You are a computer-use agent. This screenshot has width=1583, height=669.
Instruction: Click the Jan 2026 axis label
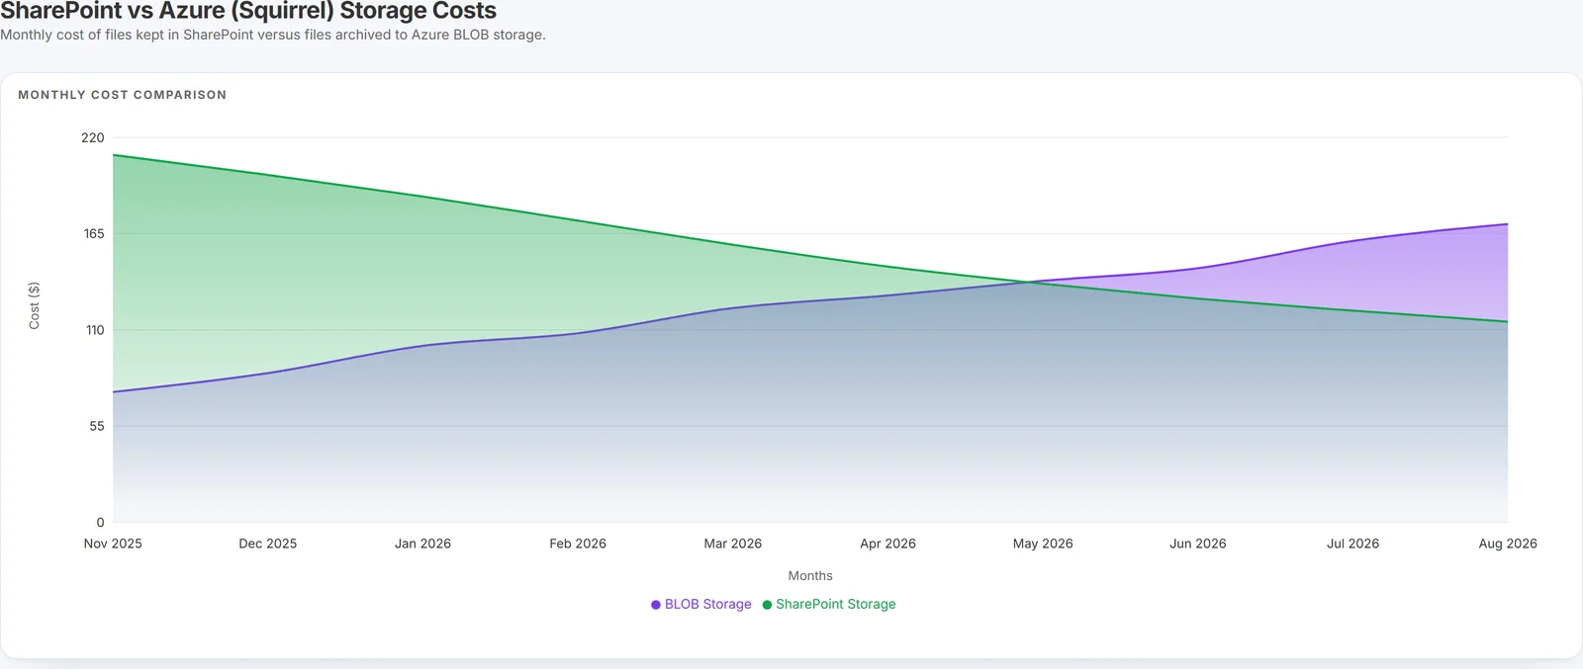pos(422,544)
